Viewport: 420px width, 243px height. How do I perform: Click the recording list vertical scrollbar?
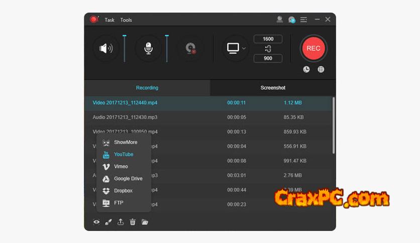334,126
